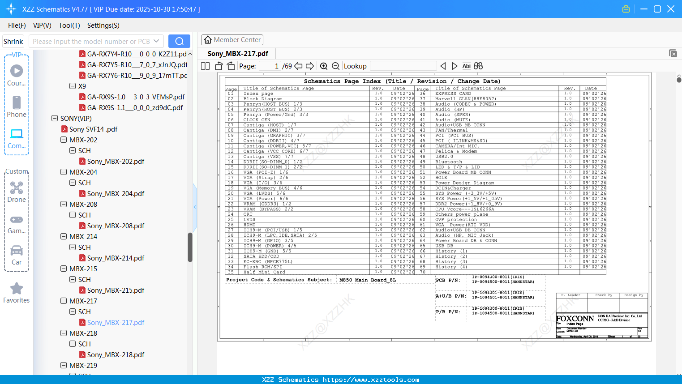Click the PDF icon beside Sony SVF14 .pdf
Viewport: 682px width, 384px height.
tap(64, 129)
